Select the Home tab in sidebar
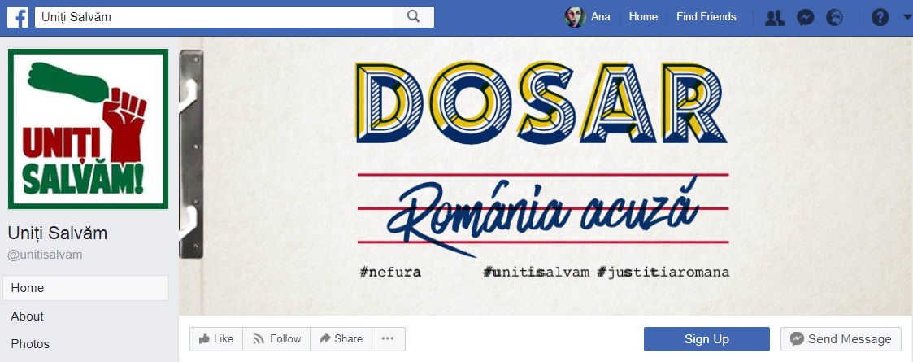Viewport: 913px width, 362px height. click(x=85, y=288)
